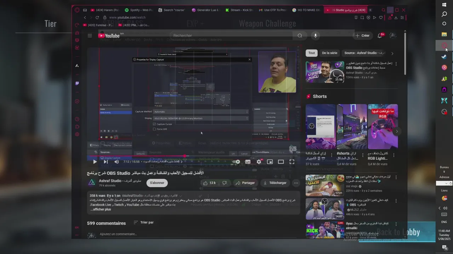Open more actions ellipsis under video

(296, 183)
